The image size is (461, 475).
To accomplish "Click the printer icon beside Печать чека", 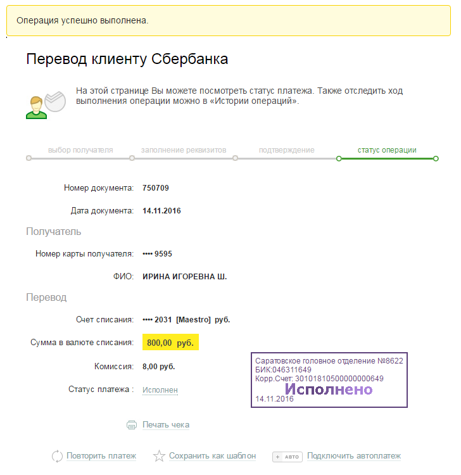I will (x=132, y=425).
